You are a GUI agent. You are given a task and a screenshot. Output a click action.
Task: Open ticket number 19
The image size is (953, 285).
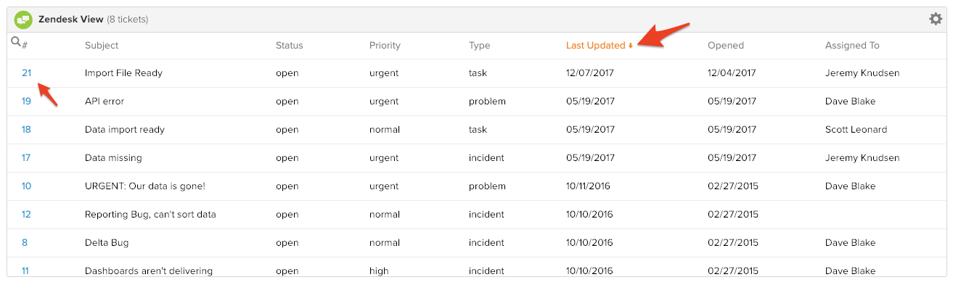click(x=26, y=101)
